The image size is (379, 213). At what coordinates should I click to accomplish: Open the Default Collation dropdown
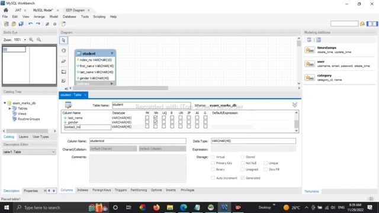pos(162,149)
